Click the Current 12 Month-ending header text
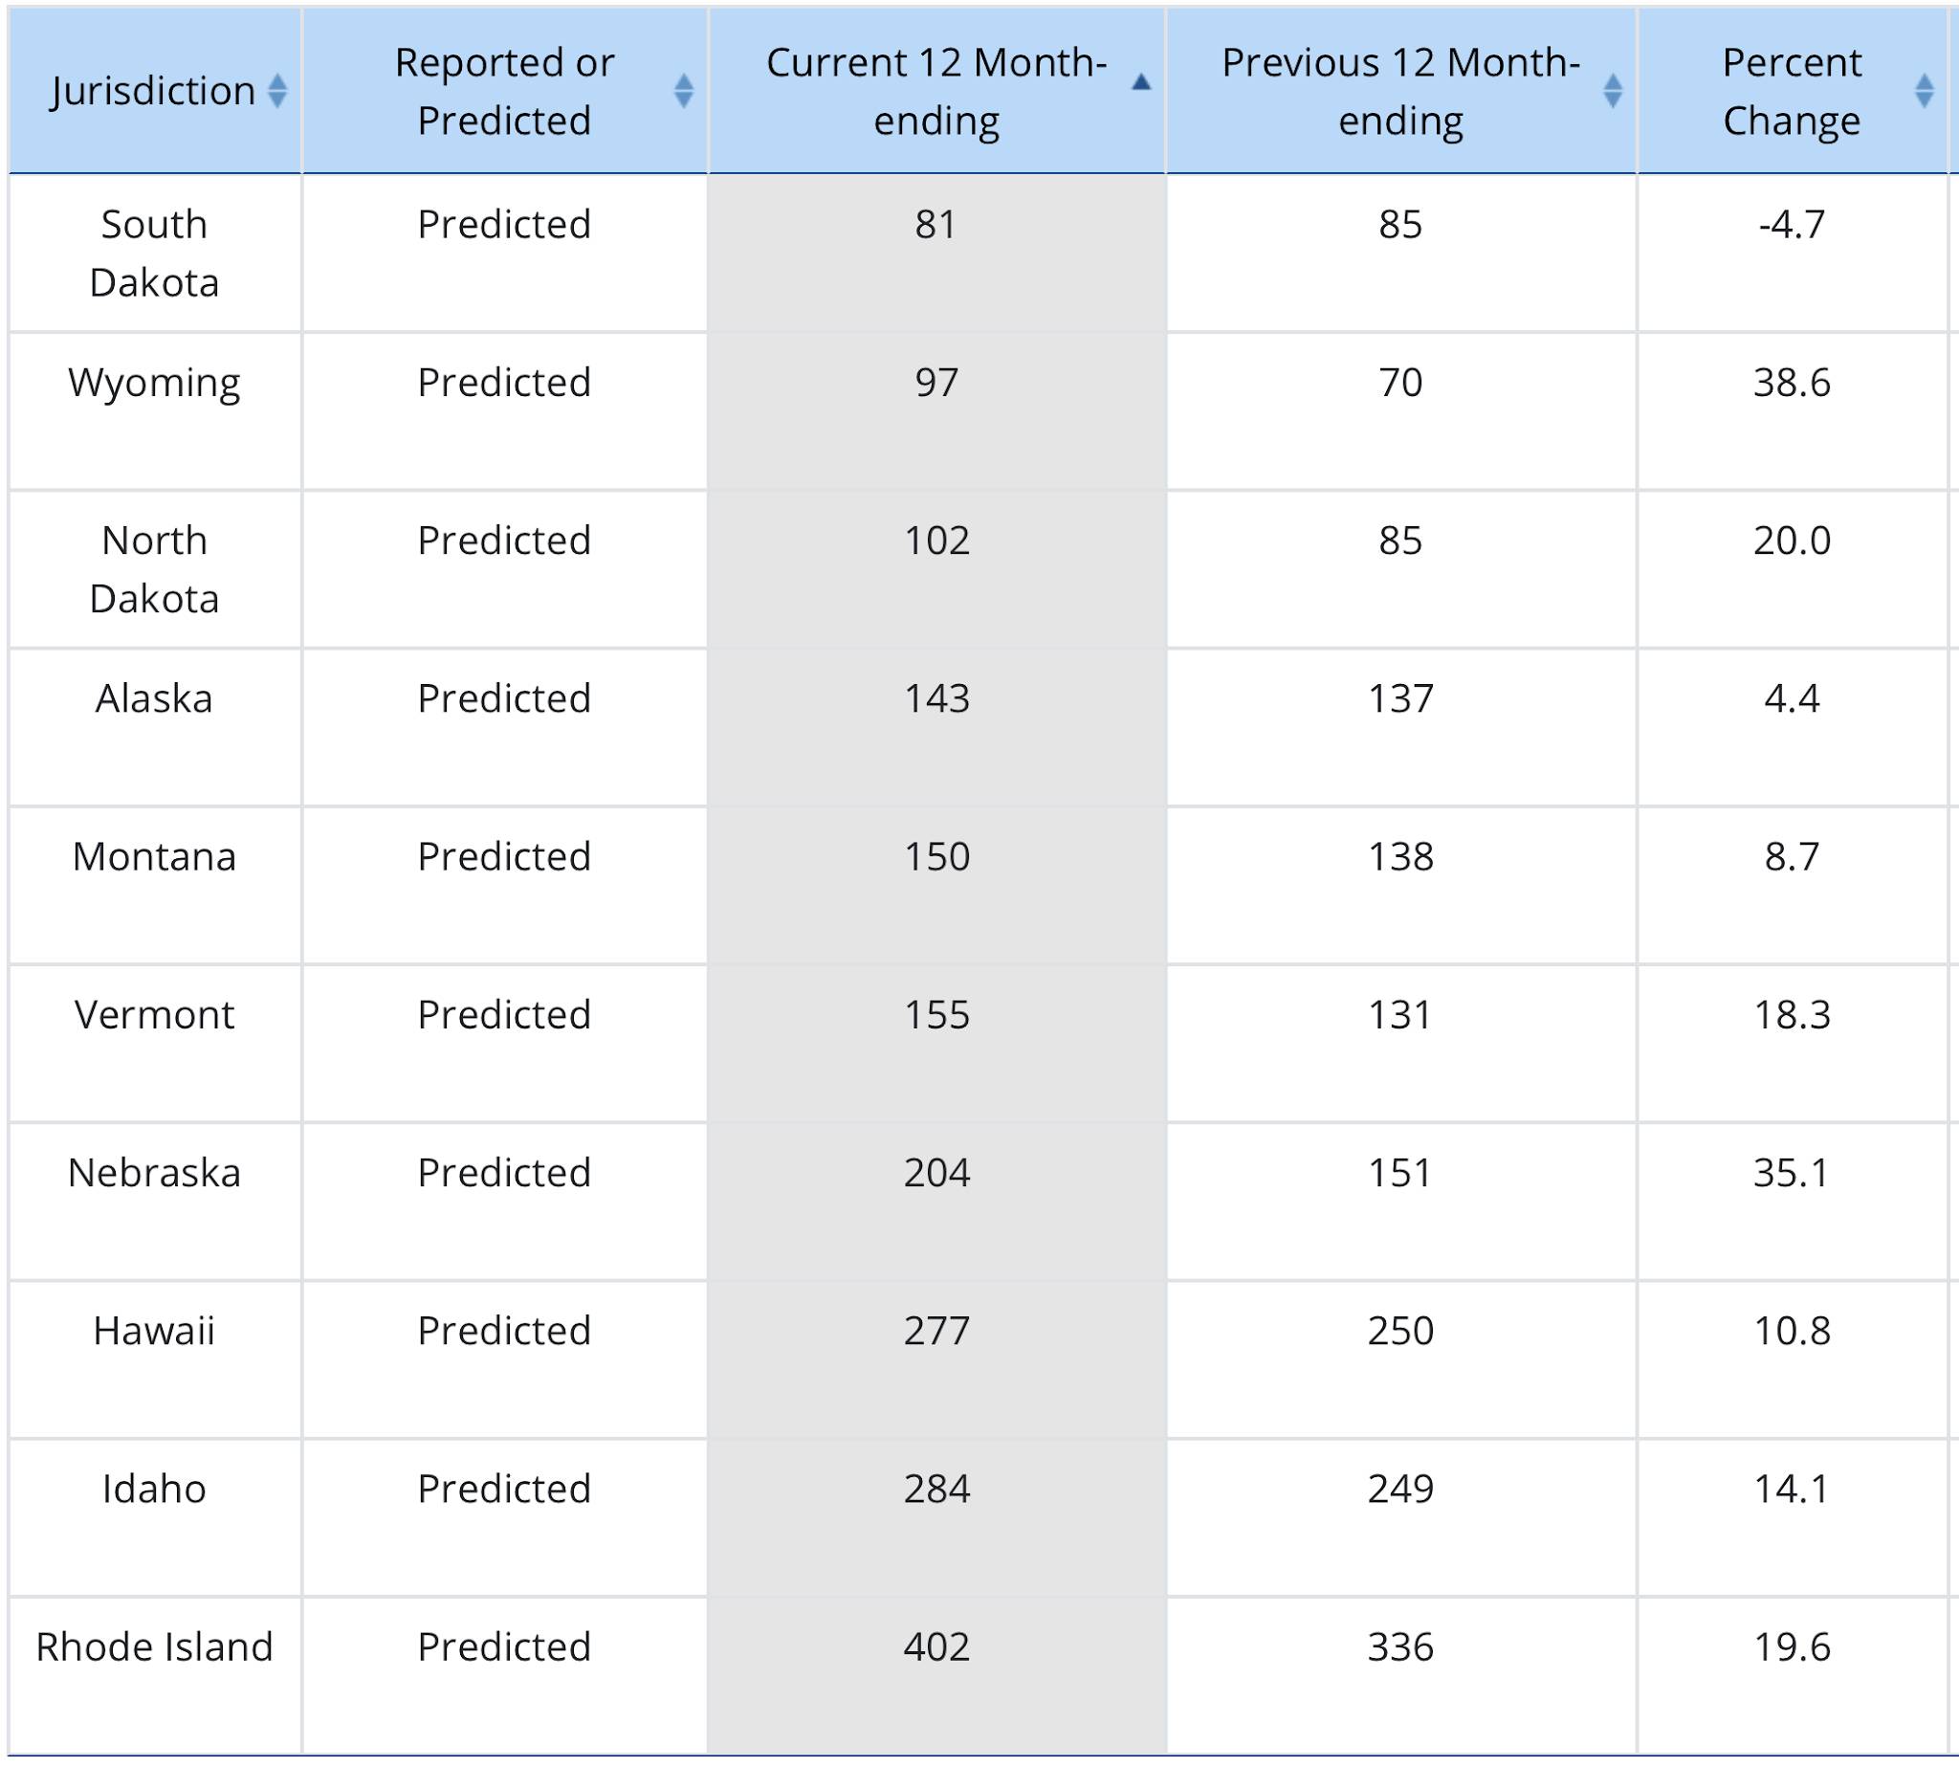The image size is (1959, 1767). pos(936,91)
